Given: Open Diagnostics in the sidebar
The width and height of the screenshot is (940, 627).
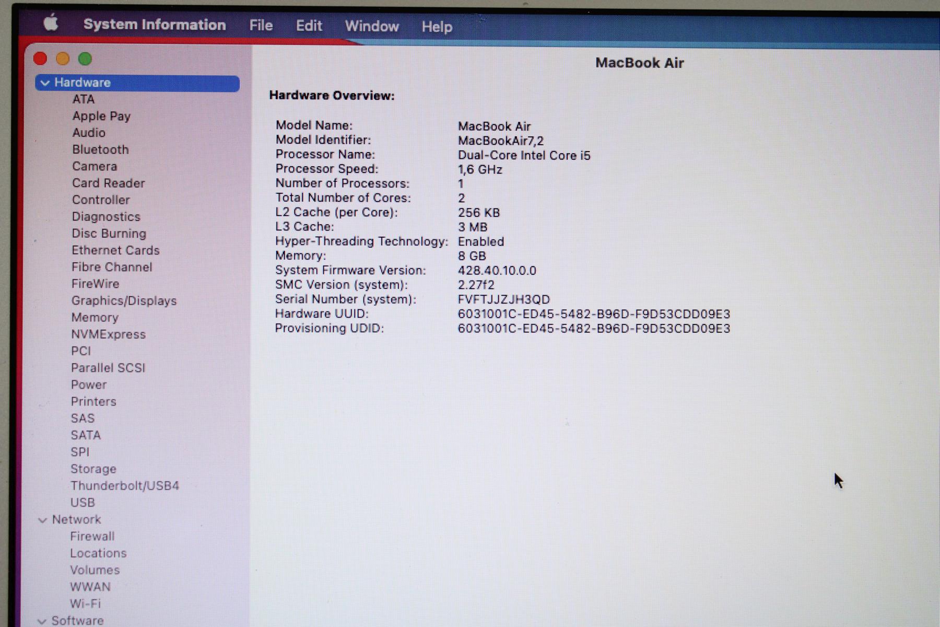Looking at the screenshot, I should point(106,217).
